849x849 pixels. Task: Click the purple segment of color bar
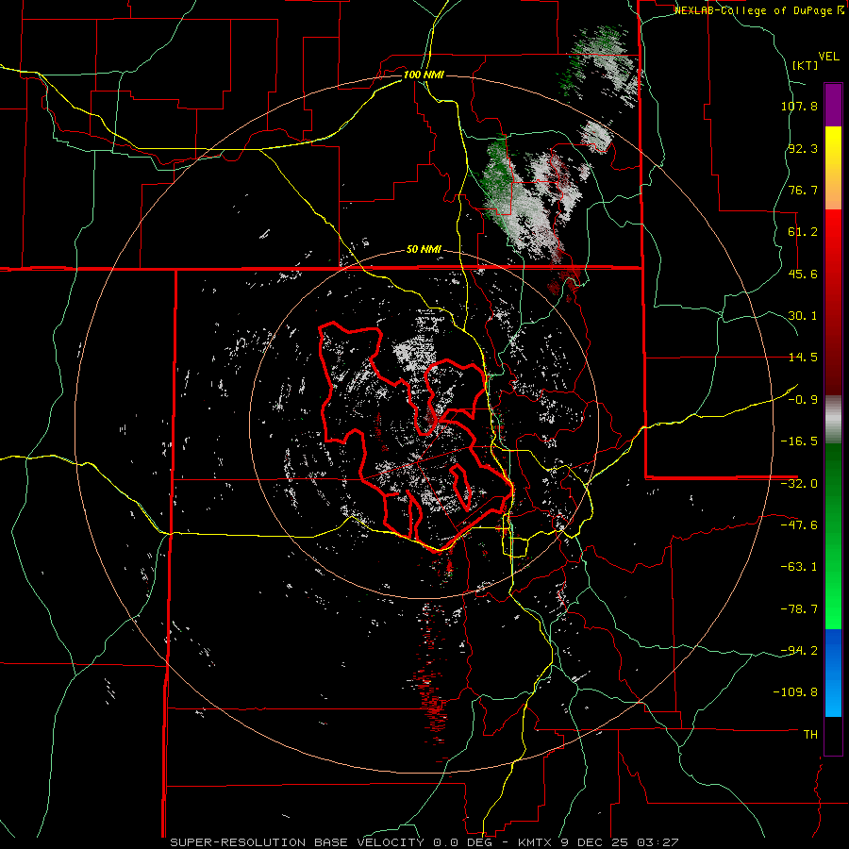click(x=833, y=105)
